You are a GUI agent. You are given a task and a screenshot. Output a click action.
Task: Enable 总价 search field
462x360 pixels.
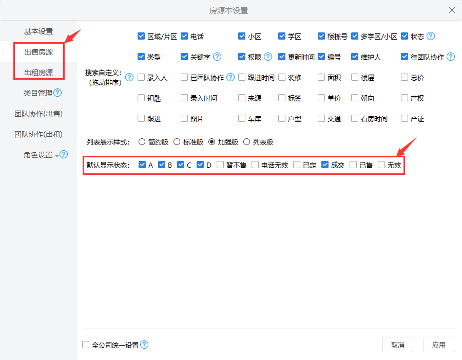pos(405,77)
